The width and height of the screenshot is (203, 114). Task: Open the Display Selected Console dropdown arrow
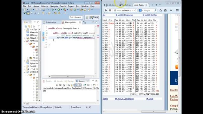coord(91,85)
